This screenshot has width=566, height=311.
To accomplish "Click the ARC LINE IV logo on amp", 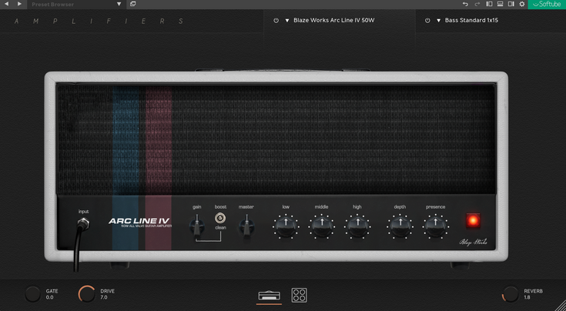I will point(139,221).
